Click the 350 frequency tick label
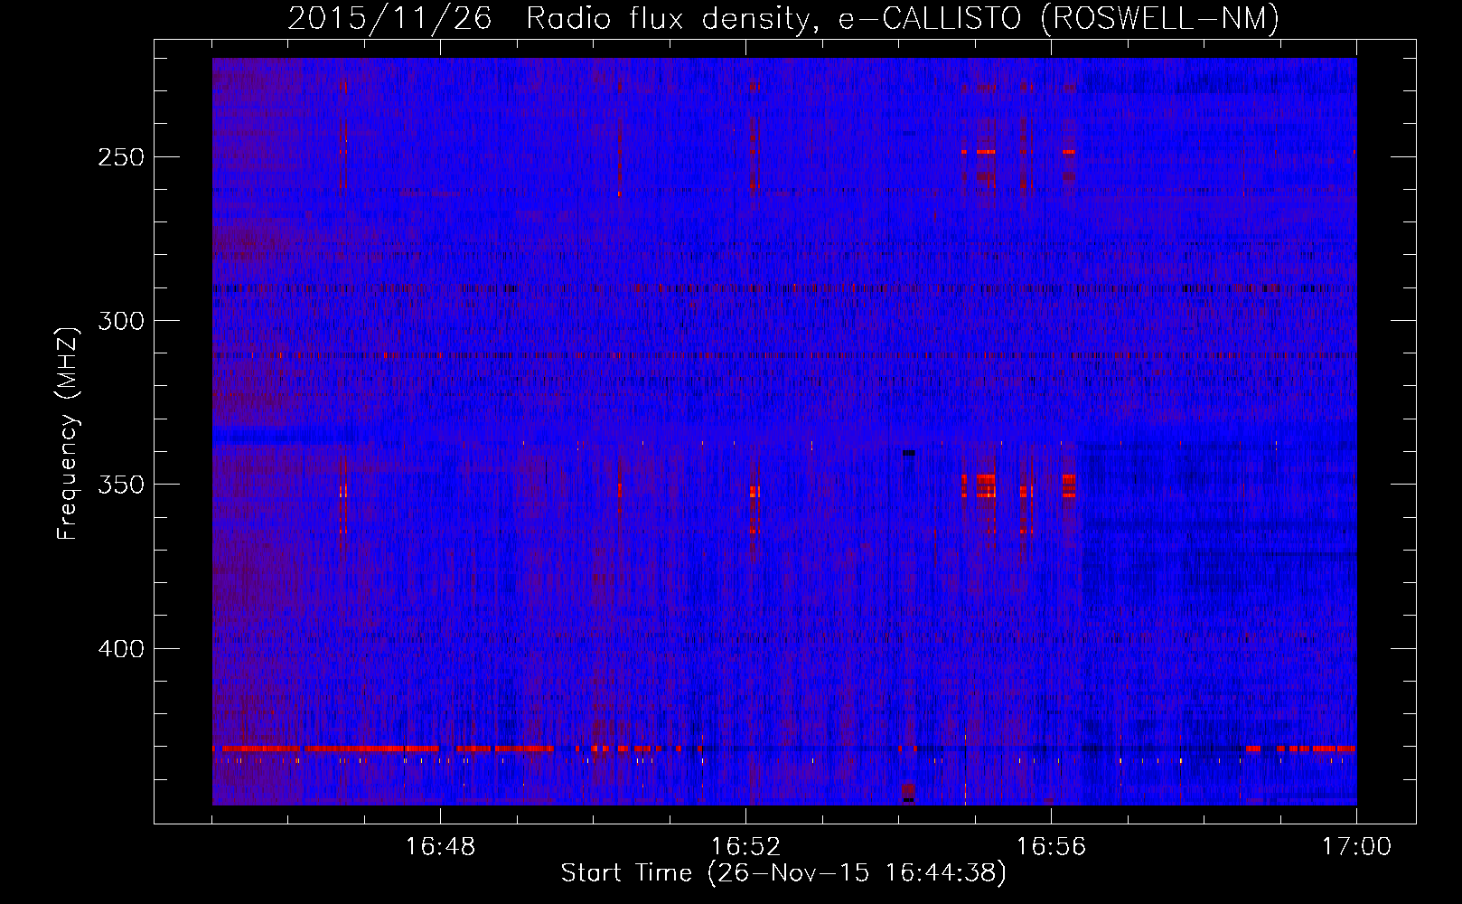The height and width of the screenshot is (904, 1462). point(120,485)
